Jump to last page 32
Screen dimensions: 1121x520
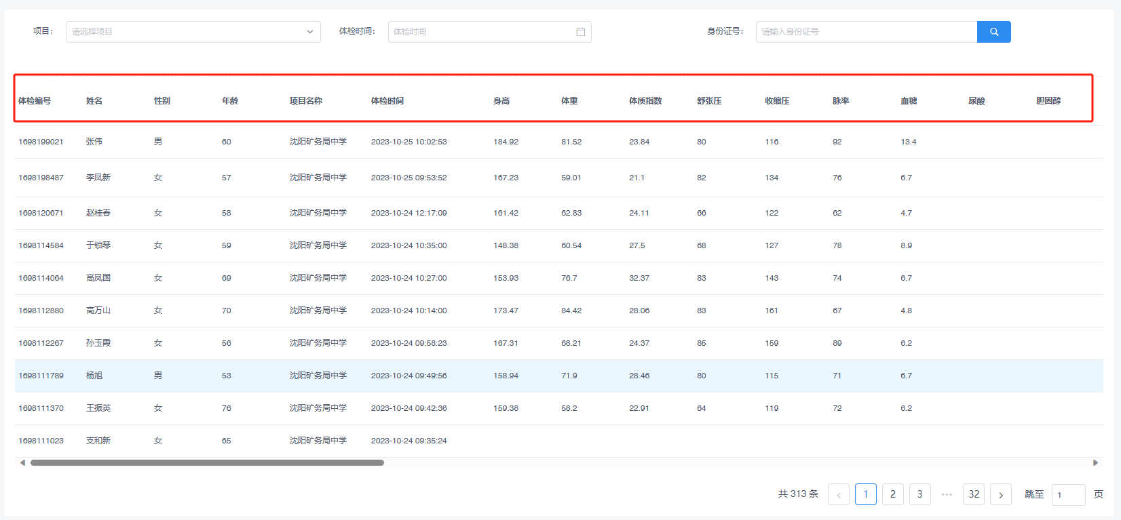click(x=974, y=494)
